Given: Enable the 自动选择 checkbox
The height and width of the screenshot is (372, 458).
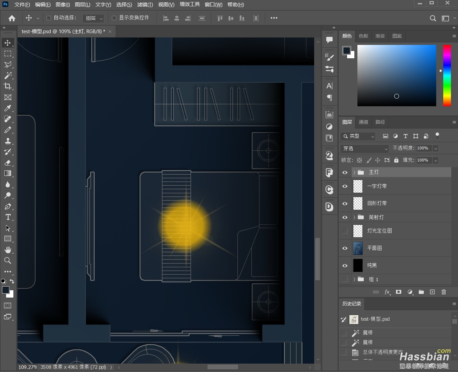Looking at the screenshot, I should pyautogui.click(x=49, y=18).
